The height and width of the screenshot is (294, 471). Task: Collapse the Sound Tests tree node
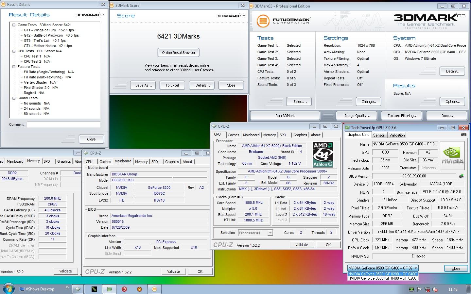[14, 98]
